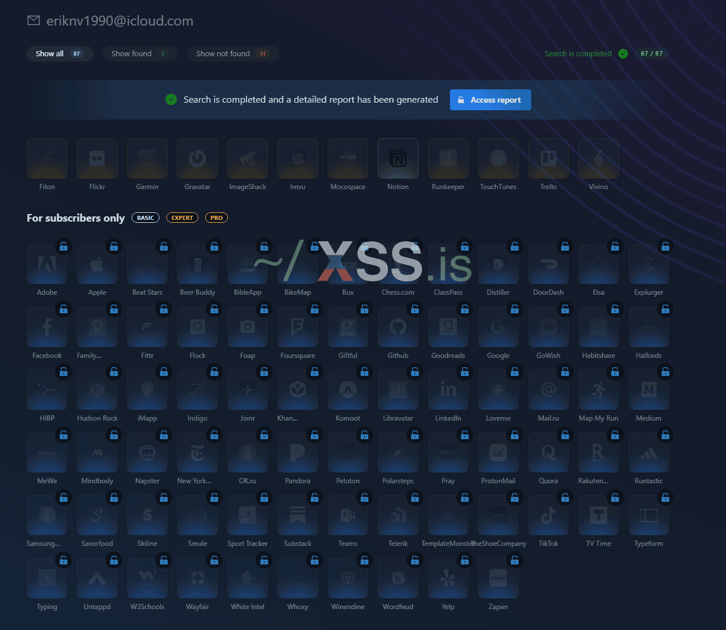This screenshot has width=726, height=630.
Task: Open the Fiton service tile
Action: pyautogui.click(x=47, y=158)
